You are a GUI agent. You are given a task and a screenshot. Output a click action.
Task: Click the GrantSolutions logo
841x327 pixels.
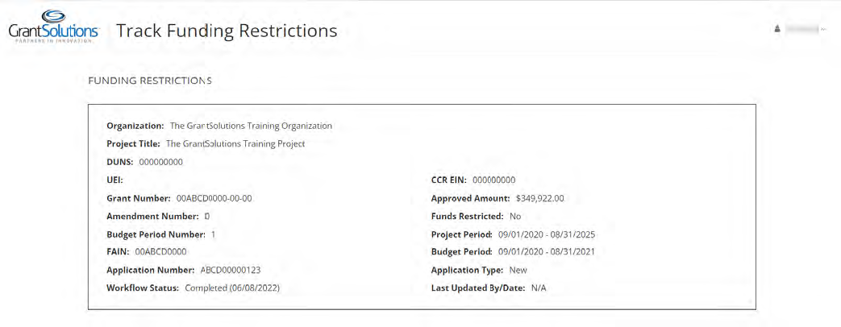click(53, 28)
